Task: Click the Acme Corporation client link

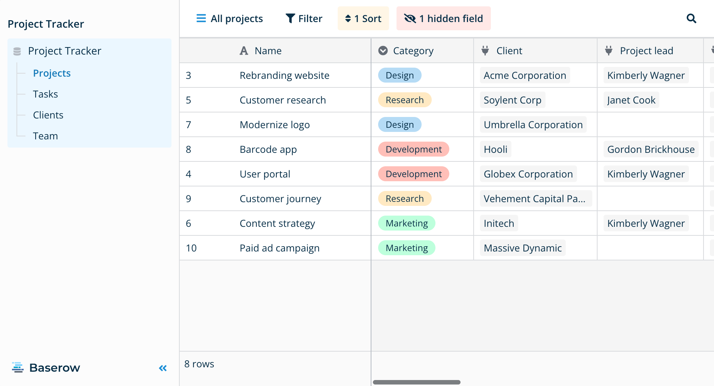Action: (525, 75)
